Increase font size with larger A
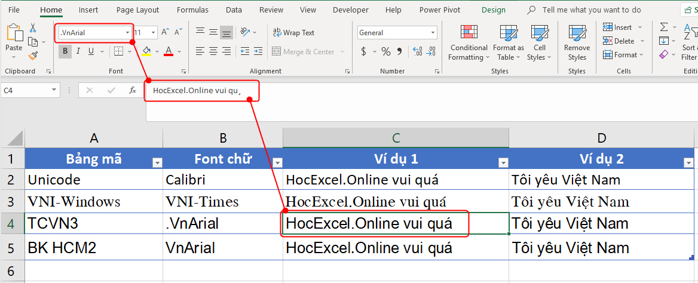The image size is (698, 283). coord(165,32)
